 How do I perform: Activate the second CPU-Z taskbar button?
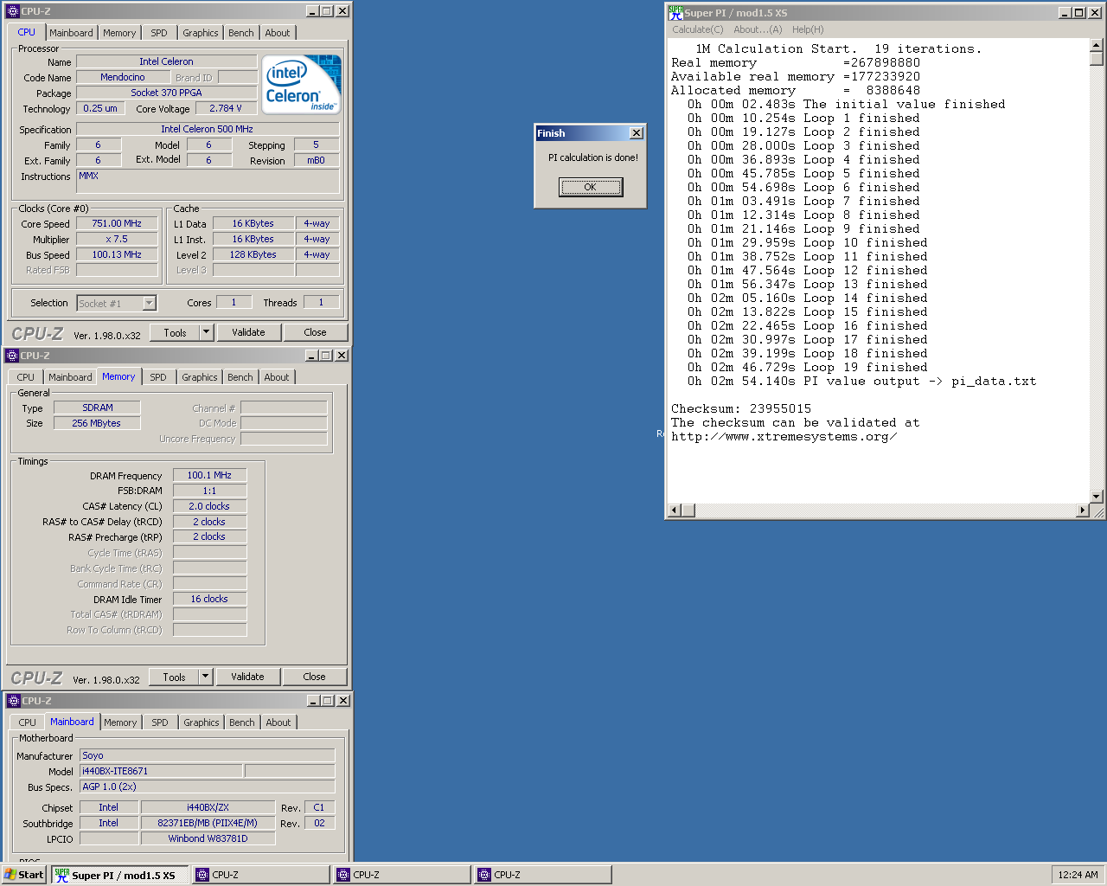[x=402, y=875]
